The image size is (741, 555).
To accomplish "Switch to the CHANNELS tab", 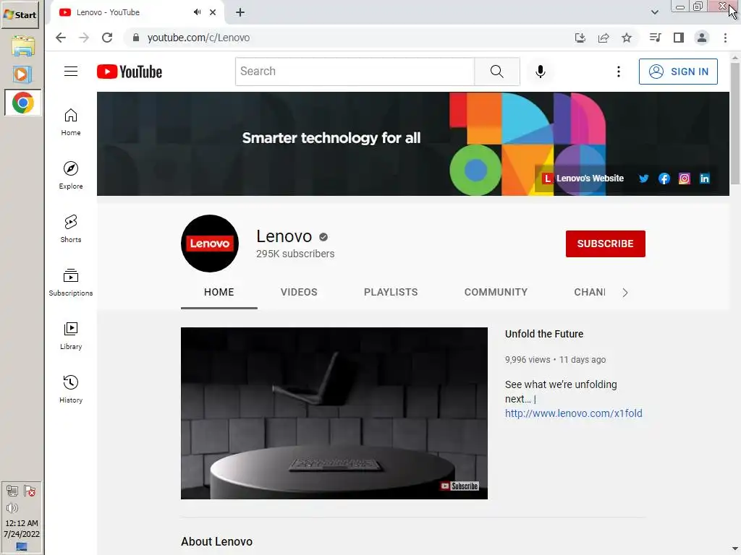I will [x=589, y=292].
